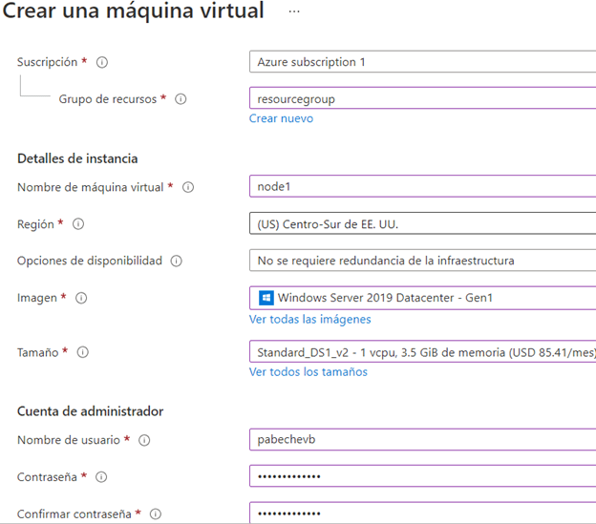596x524 pixels.
Task: Open the Región dropdown showing Centro-Sur de EE. UU.
Action: pyautogui.click(x=423, y=223)
